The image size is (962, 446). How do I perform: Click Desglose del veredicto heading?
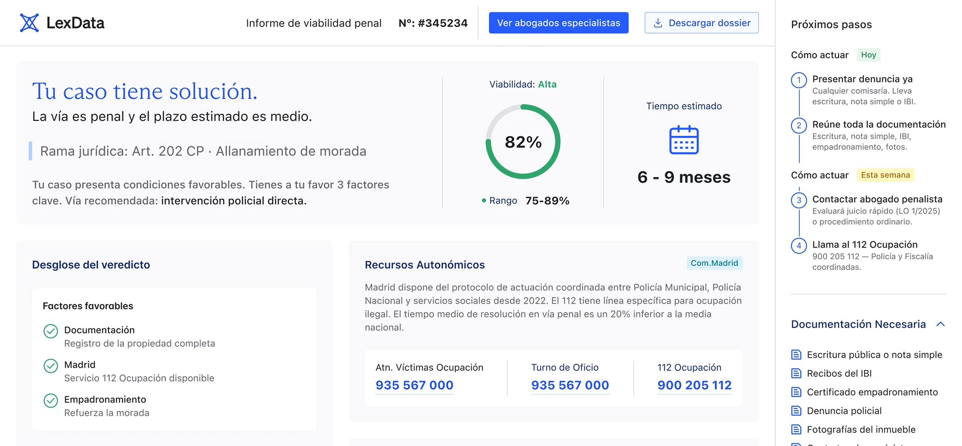pos(91,265)
